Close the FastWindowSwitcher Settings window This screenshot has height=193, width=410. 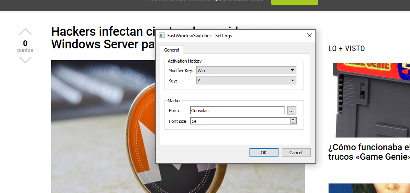tap(309, 35)
